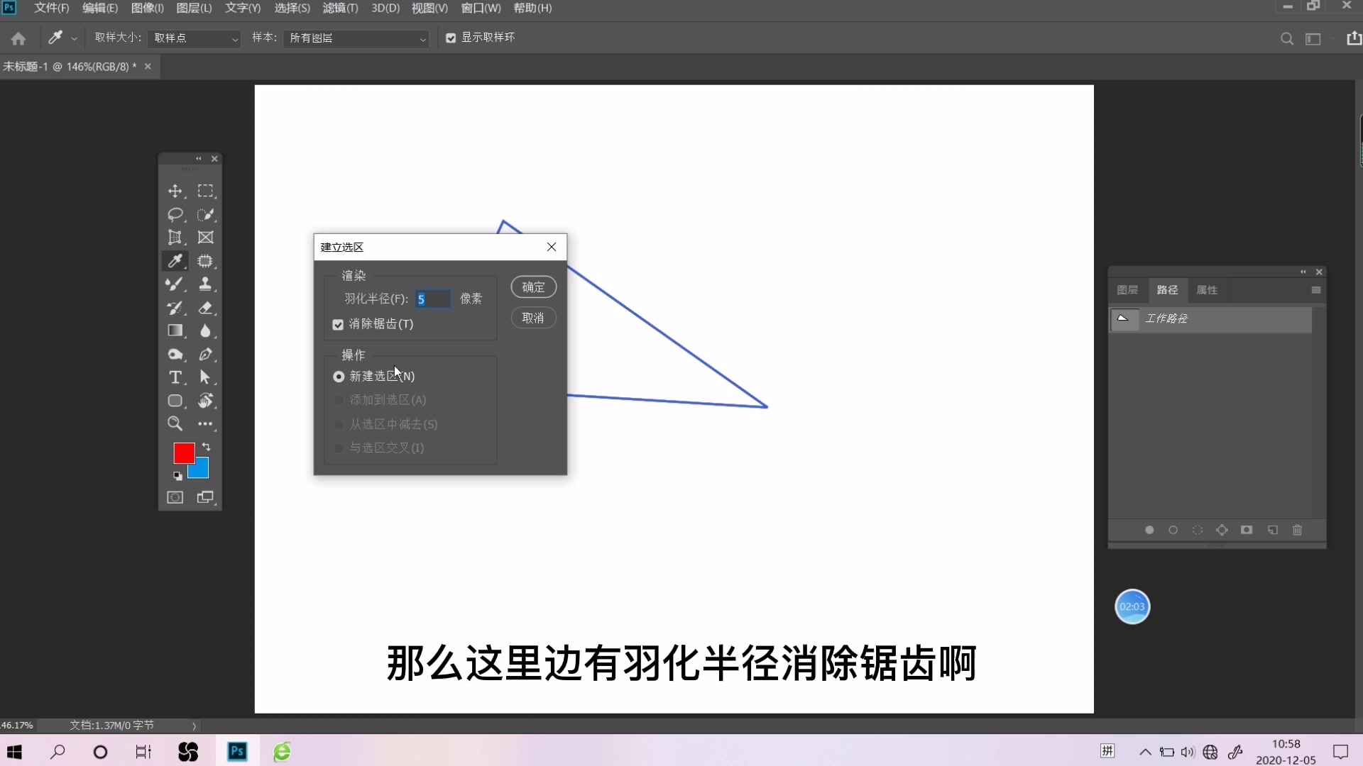Click the red foreground color swatch
The width and height of the screenshot is (1363, 766).
(182, 452)
